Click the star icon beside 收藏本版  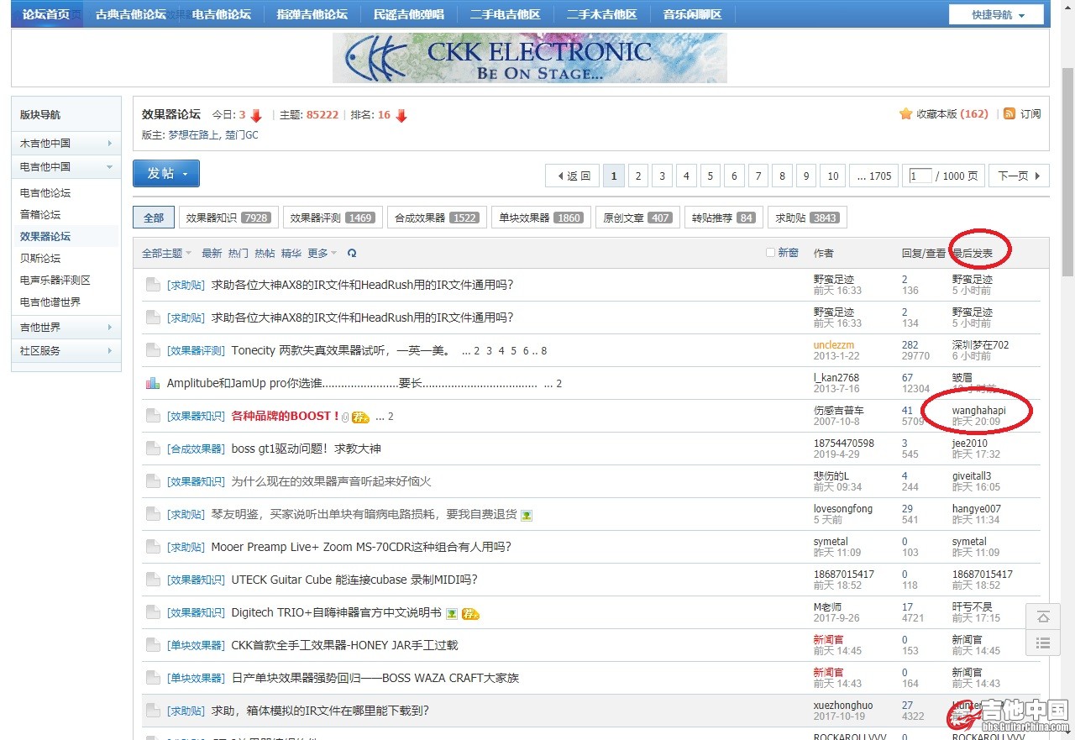905,113
